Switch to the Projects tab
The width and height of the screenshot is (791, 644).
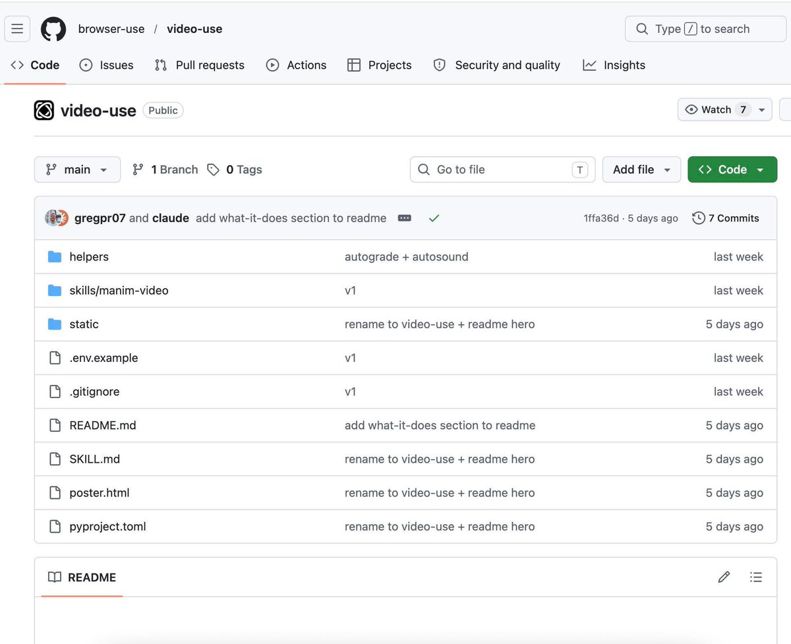(380, 65)
